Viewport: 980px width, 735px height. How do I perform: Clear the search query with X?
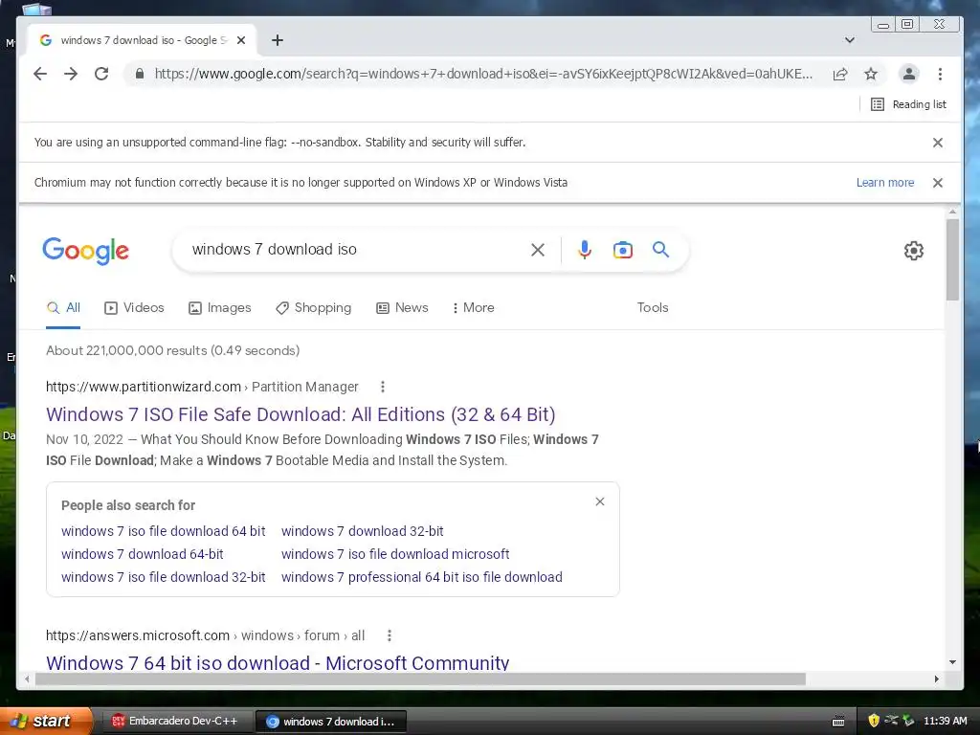point(538,250)
